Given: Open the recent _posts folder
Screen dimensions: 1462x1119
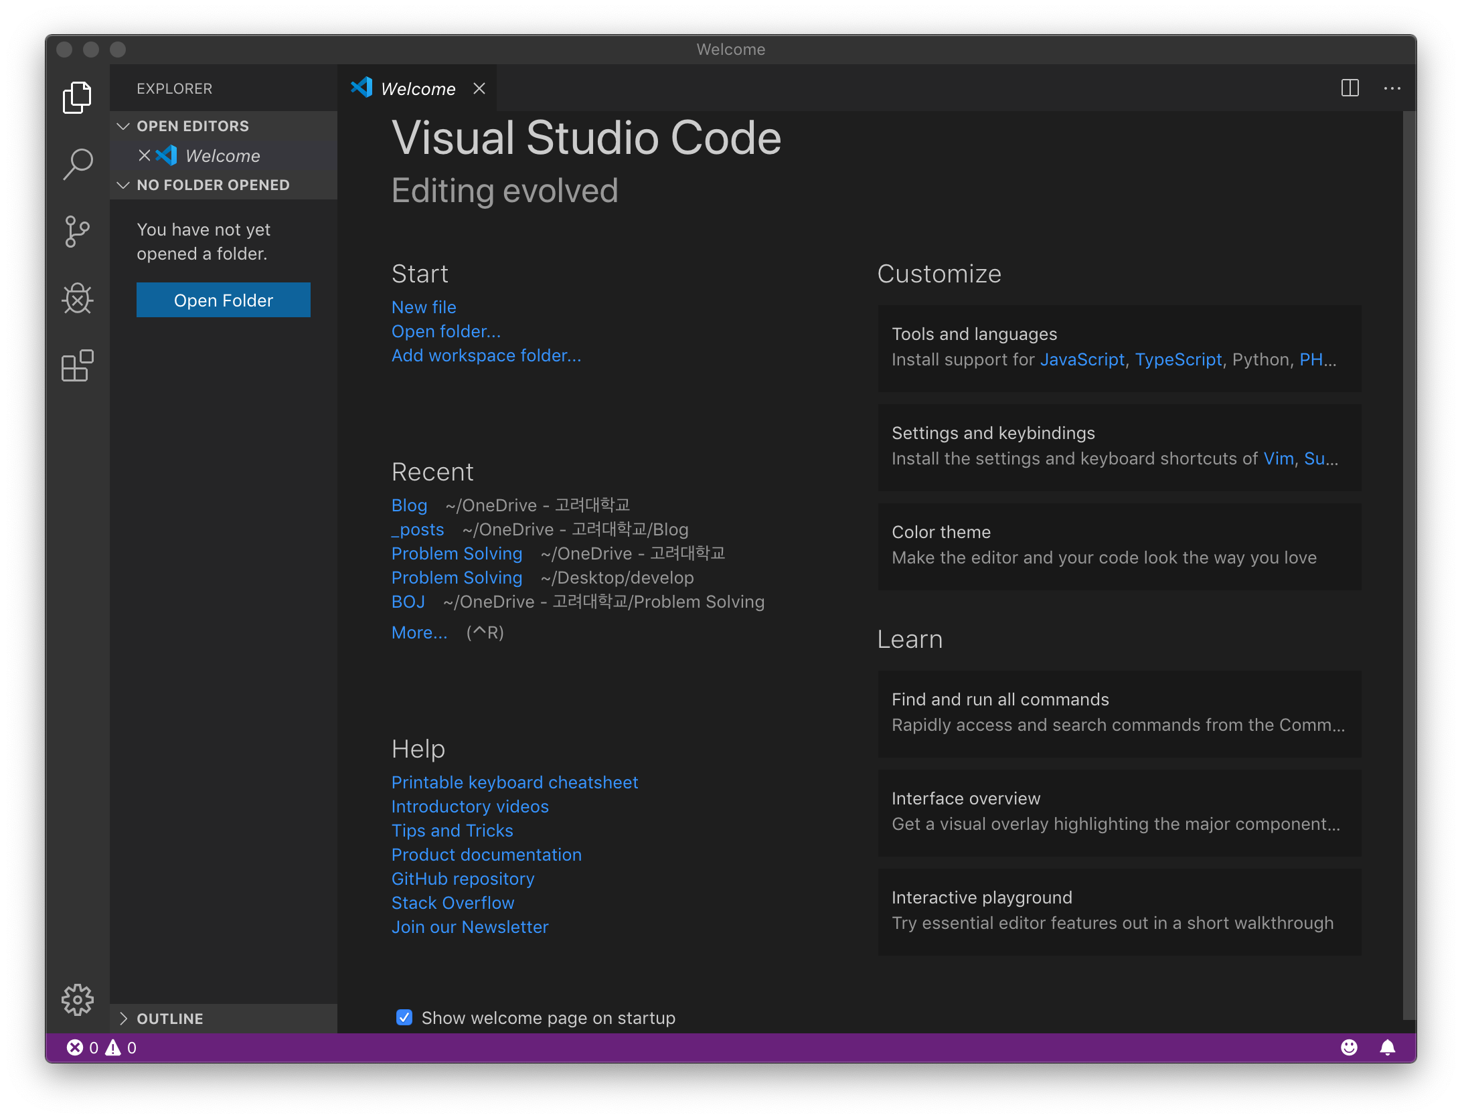Looking at the screenshot, I should (x=418, y=529).
